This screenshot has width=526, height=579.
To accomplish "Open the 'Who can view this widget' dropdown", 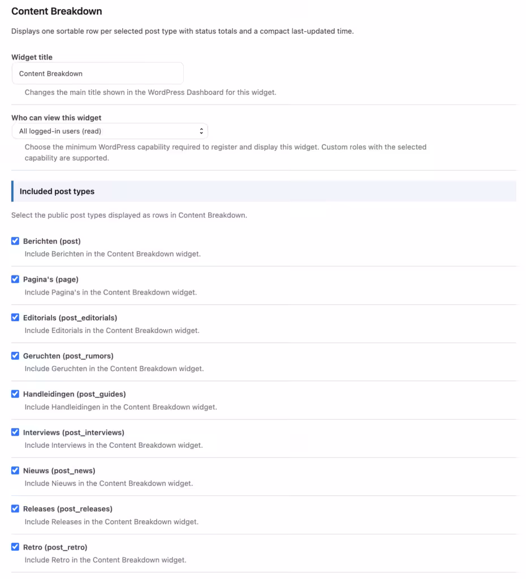I will click(110, 131).
